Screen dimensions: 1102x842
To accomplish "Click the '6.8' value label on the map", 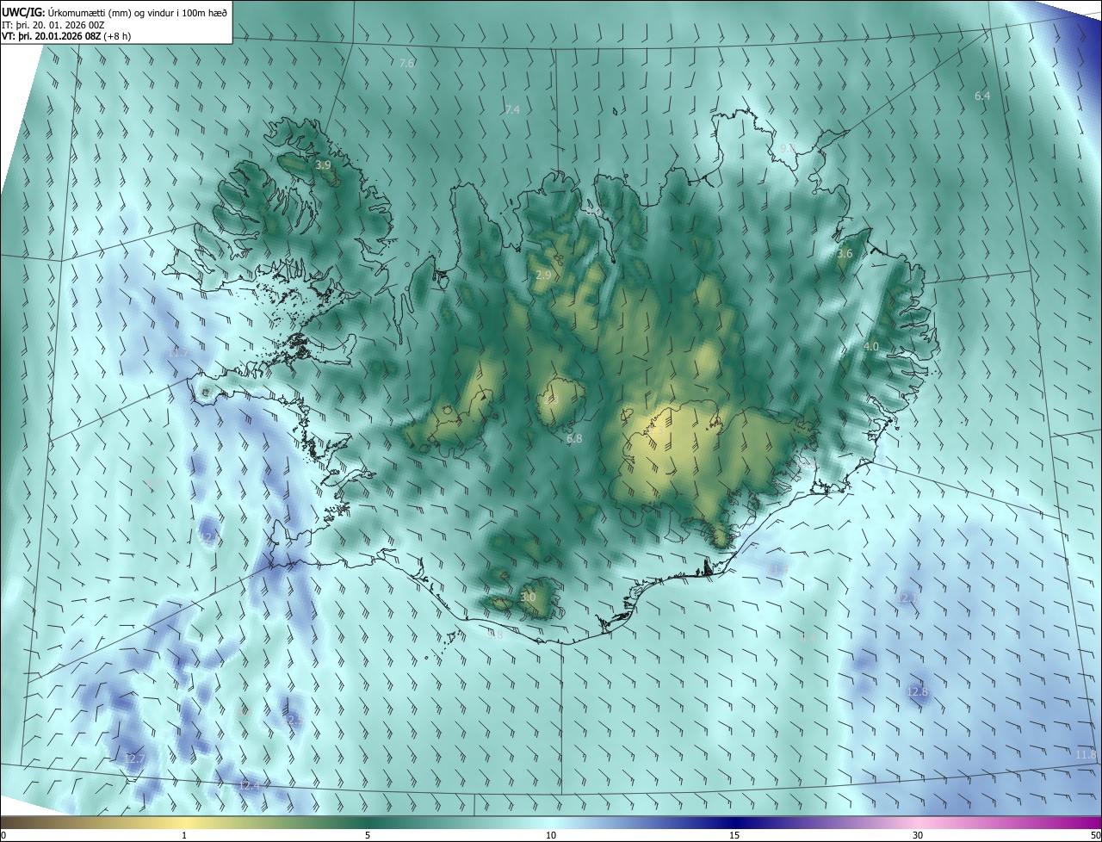I will [574, 438].
